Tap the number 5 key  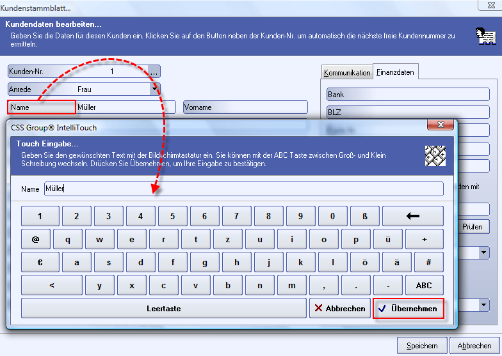(x=173, y=216)
